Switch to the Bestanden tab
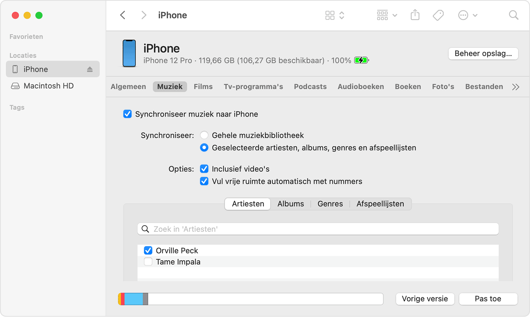 pyautogui.click(x=484, y=87)
